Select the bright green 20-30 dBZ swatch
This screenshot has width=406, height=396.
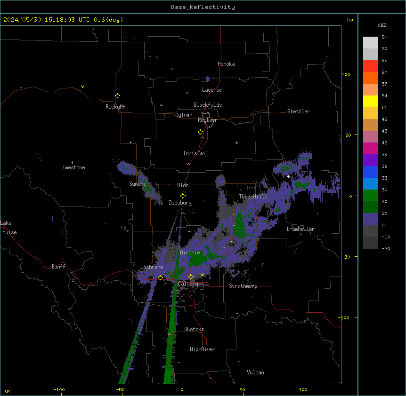(370, 196)
